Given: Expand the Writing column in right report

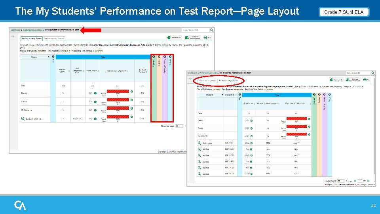Looking at the screenshot, I should (x=329, y=95).
